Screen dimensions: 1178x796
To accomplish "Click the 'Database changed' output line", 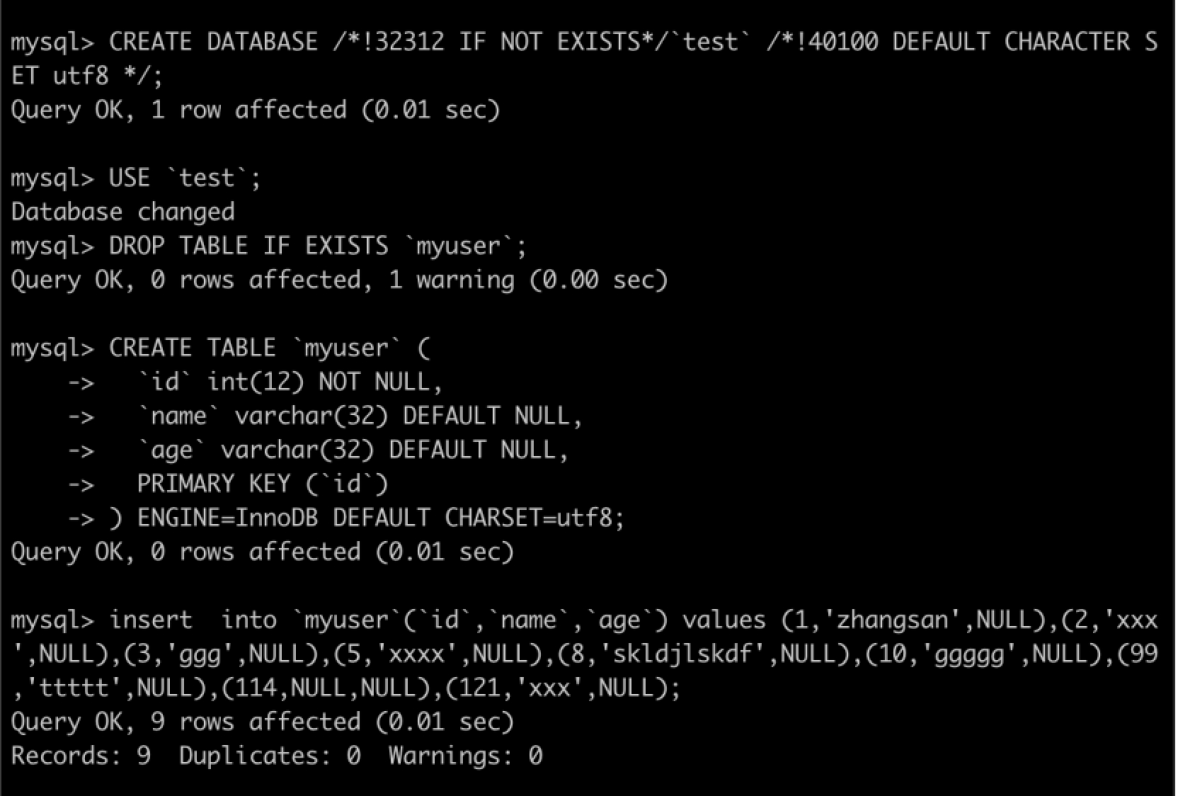I will click(123, 212).
